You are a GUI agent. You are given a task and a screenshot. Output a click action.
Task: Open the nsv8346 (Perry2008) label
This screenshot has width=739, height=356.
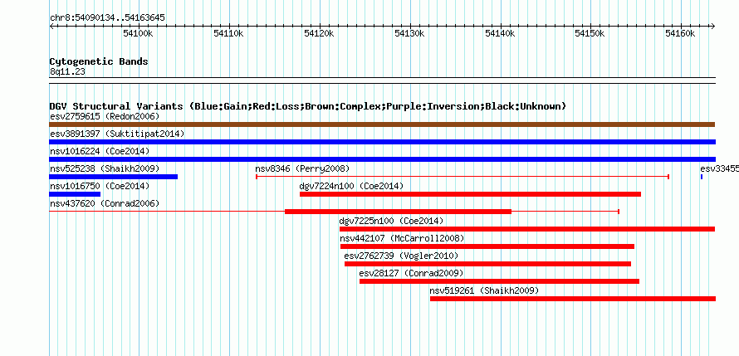pos(302,168)
